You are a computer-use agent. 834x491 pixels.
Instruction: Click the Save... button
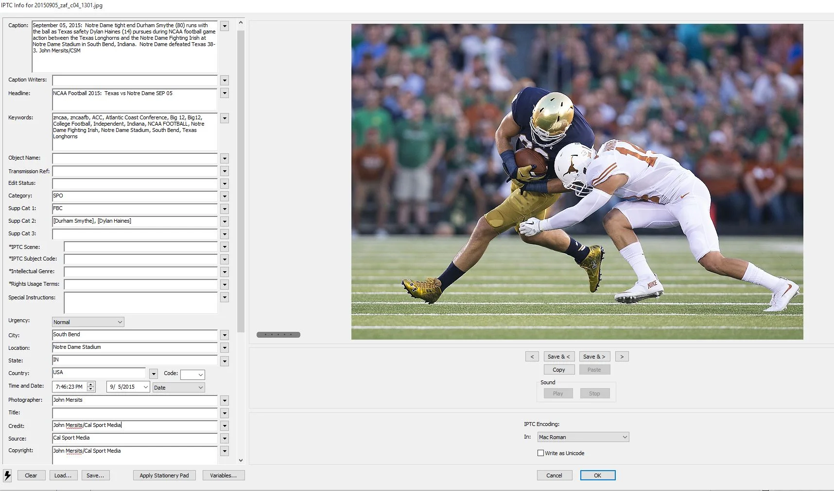tap(95, 475)
